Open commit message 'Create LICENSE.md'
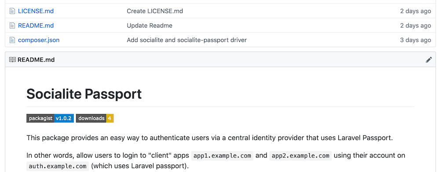The image size is (443, 172). coord(154,11)
